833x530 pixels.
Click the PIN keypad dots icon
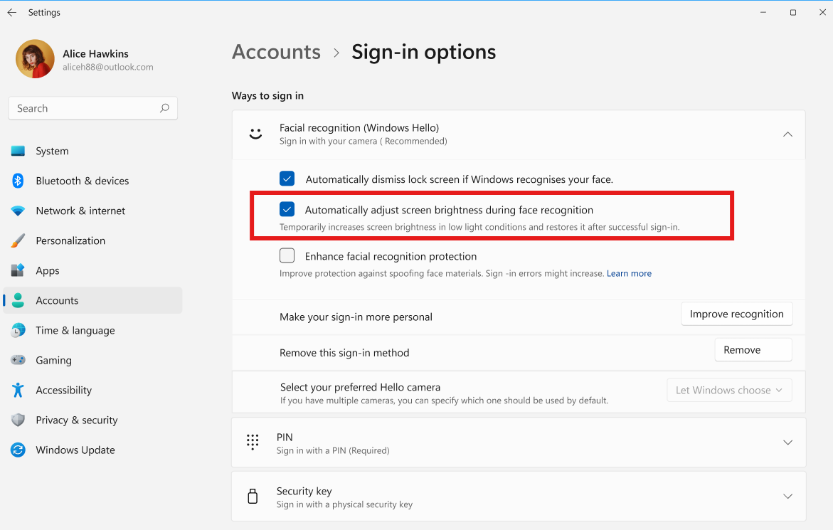pyautogui.click(x=253, y=442)
